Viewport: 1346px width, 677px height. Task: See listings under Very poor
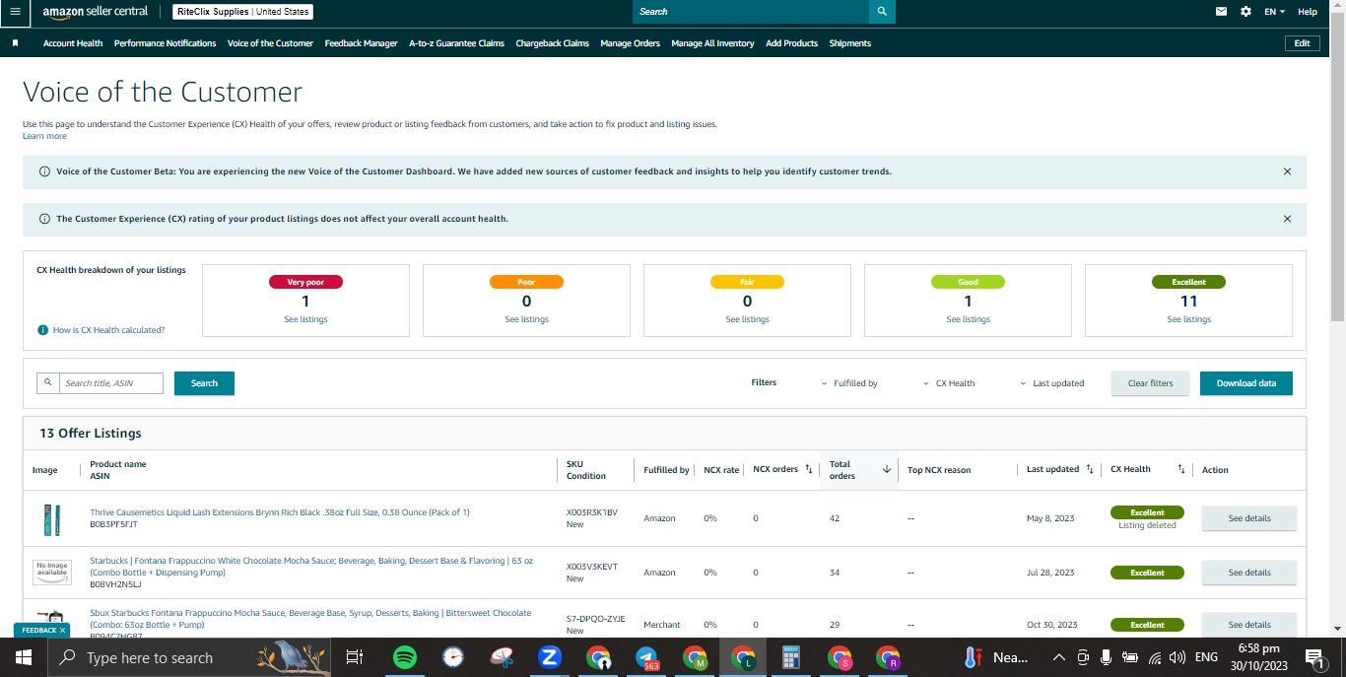point(305,319)
